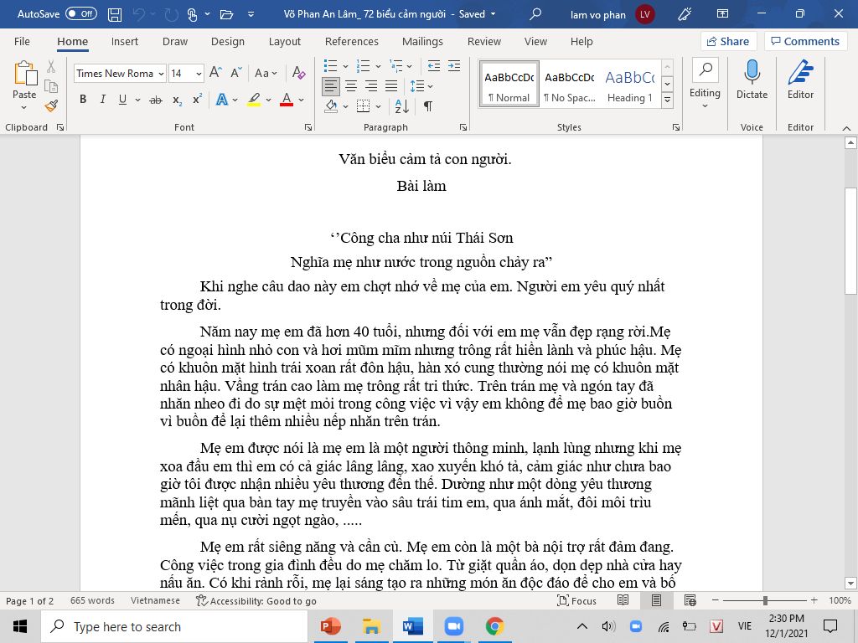The width and height of the screenshot is (858, 643).
Task: Click Increase Indent icon
Action: pyautogui.click(x=454, y=66)
